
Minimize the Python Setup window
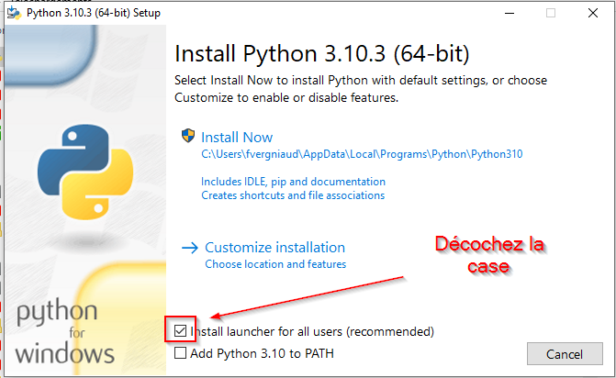coord(510,13)
